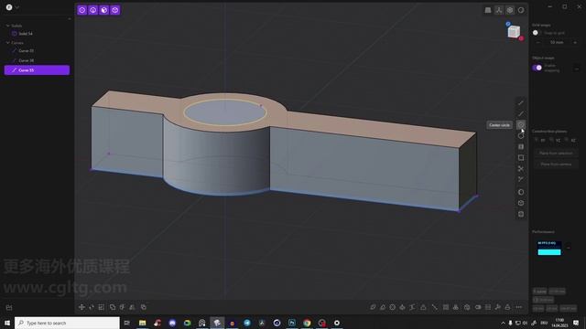Show hidden system tray icons

tap(503, 323)
